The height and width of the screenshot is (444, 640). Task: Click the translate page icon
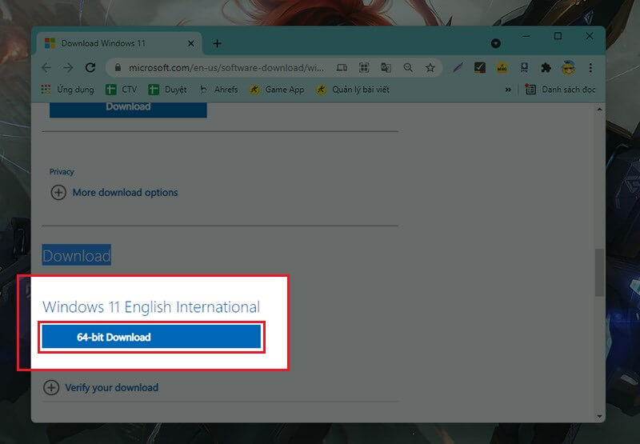pyautogui.click(x=386, y=68)
